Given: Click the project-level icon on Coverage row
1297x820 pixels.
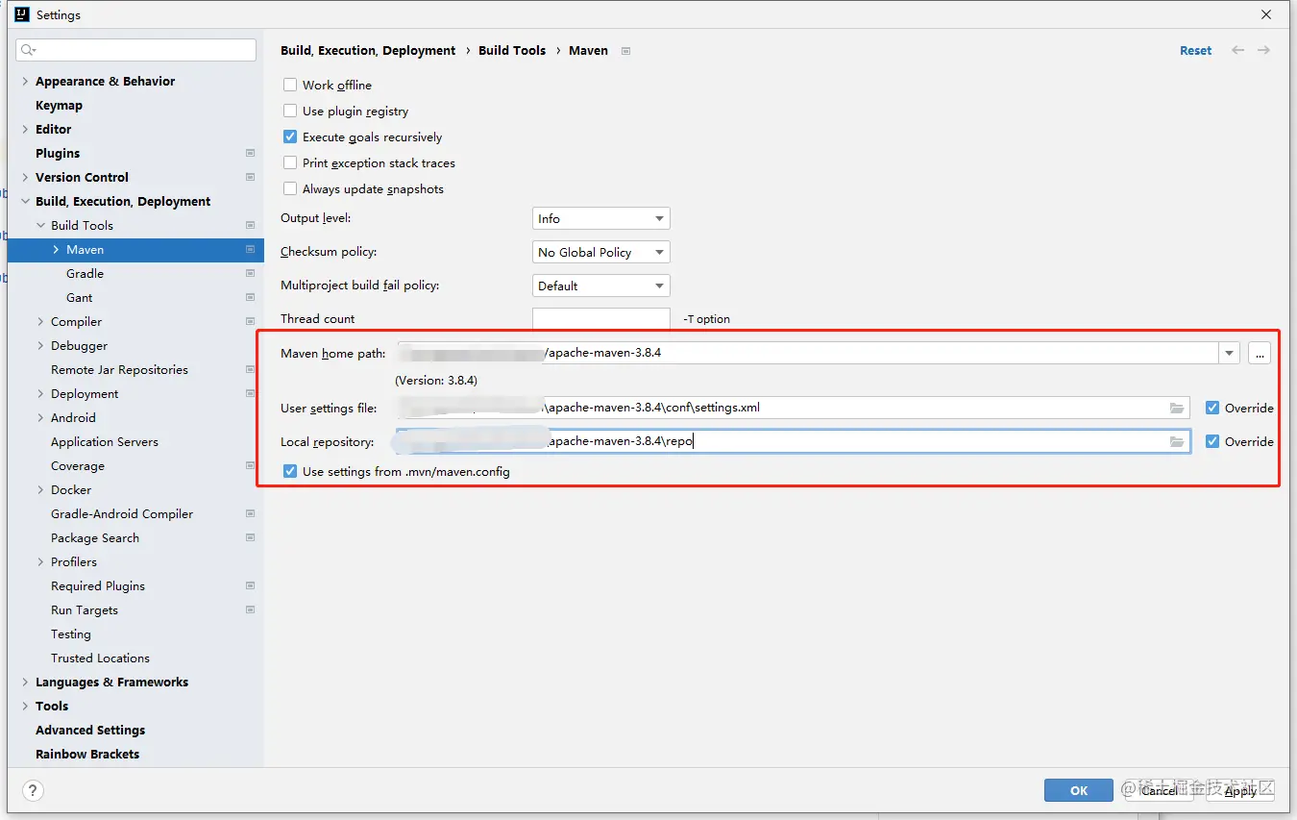Looking at the screenshot, I should [250, 465].
